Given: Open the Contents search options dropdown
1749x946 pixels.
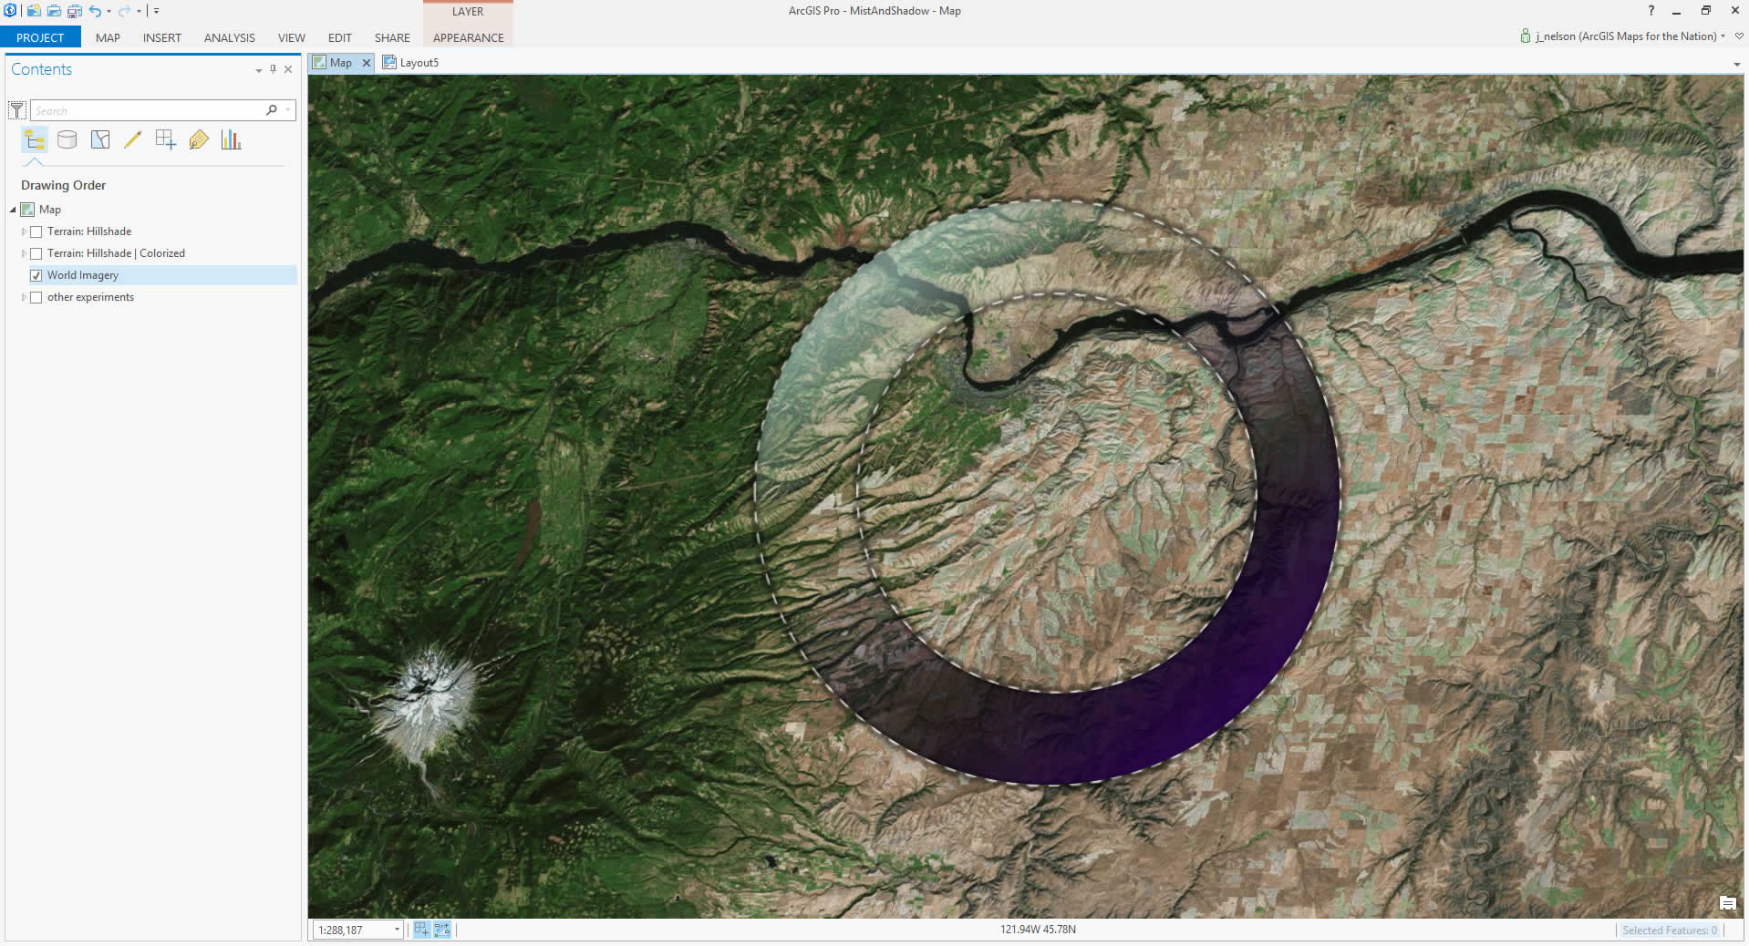Looking at the screenshot, I should pos(288,110).
